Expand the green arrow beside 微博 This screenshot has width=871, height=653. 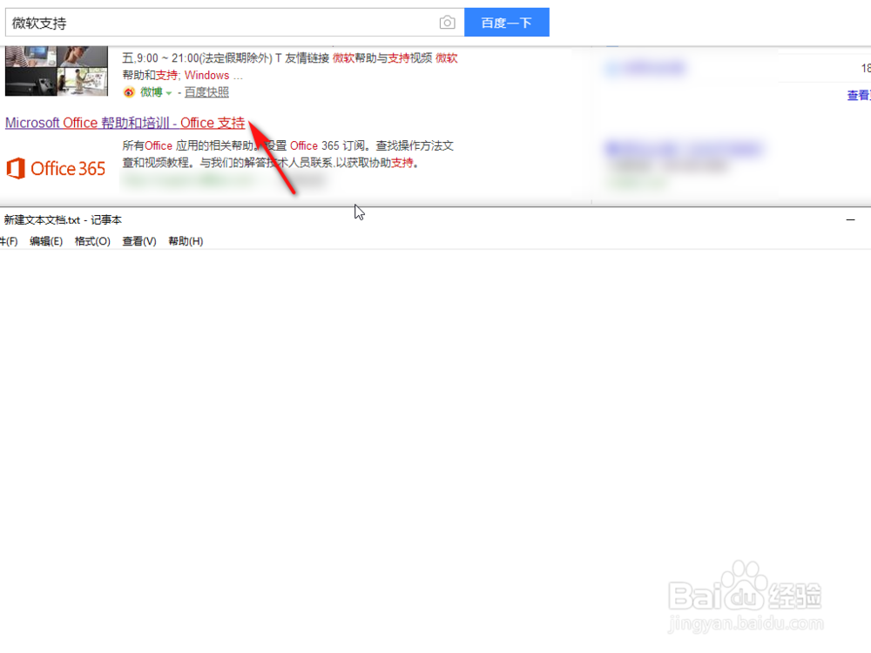169,93
